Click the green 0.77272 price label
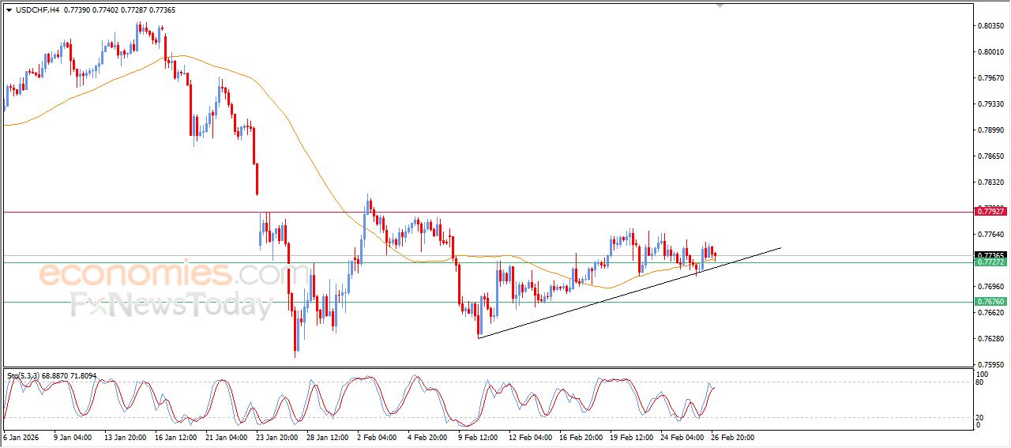 tap(990, 262)
